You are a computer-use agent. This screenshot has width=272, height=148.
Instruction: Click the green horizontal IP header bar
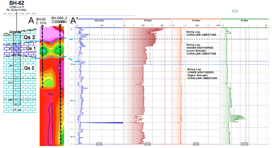244,19
